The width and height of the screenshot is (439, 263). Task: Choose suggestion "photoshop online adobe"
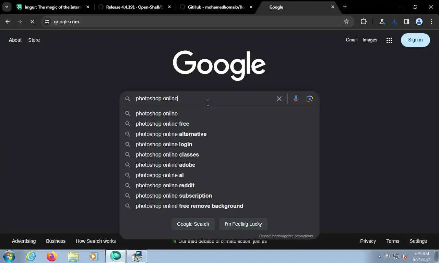[x=219, y=165]
